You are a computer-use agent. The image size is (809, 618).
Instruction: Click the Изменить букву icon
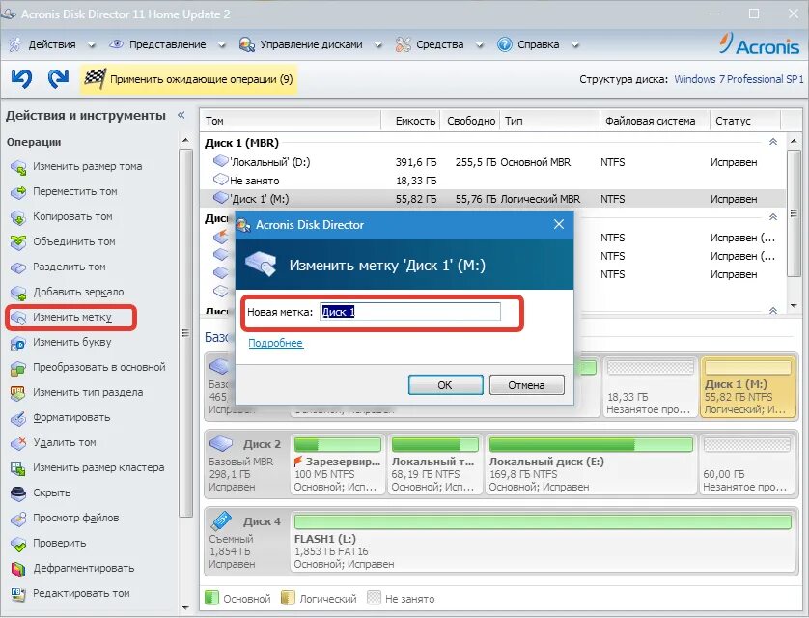pyautogui.click(x=18, y=343)
